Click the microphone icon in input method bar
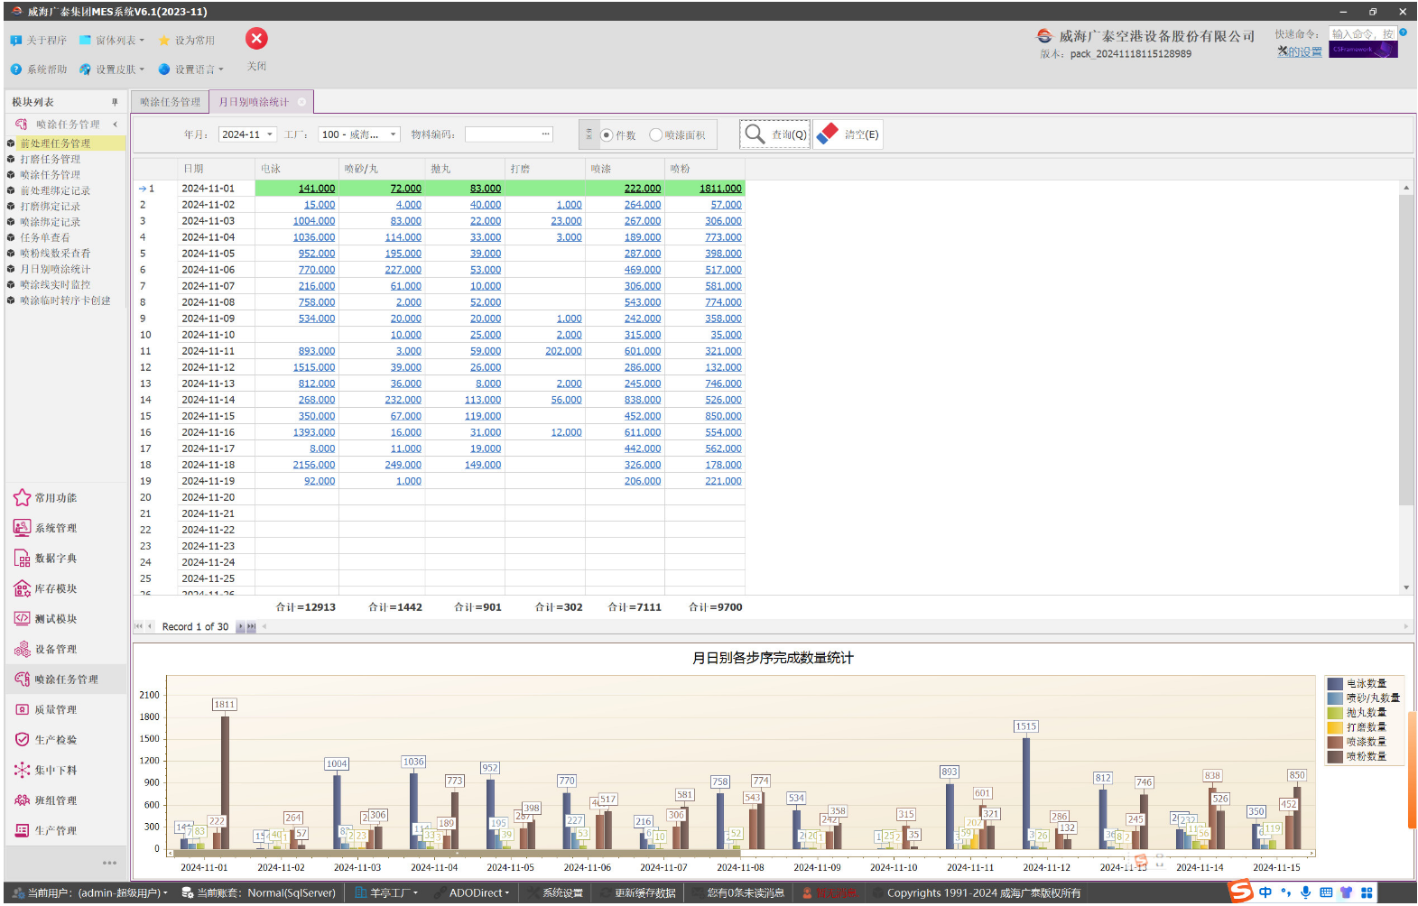 click(x=1305, y=892)
